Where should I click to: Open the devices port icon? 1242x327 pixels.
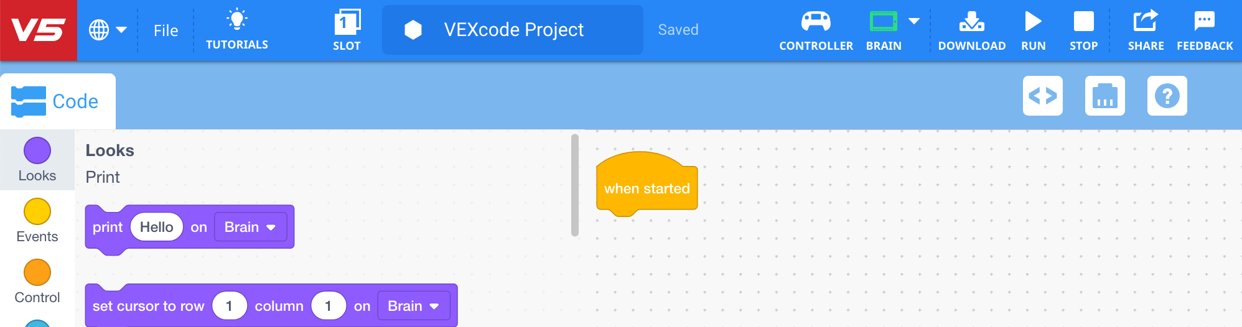click(1105, 96)
